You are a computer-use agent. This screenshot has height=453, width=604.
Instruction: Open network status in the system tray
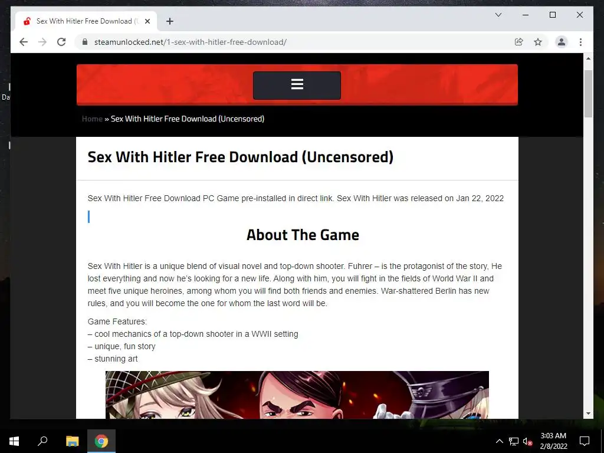pyautogui.click(x=514, y=441)
